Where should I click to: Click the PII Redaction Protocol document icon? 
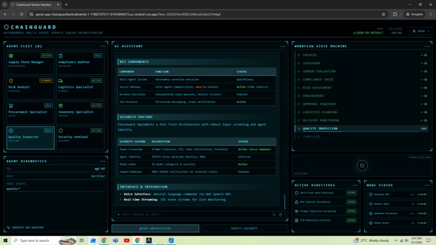(x=296, y=220)
